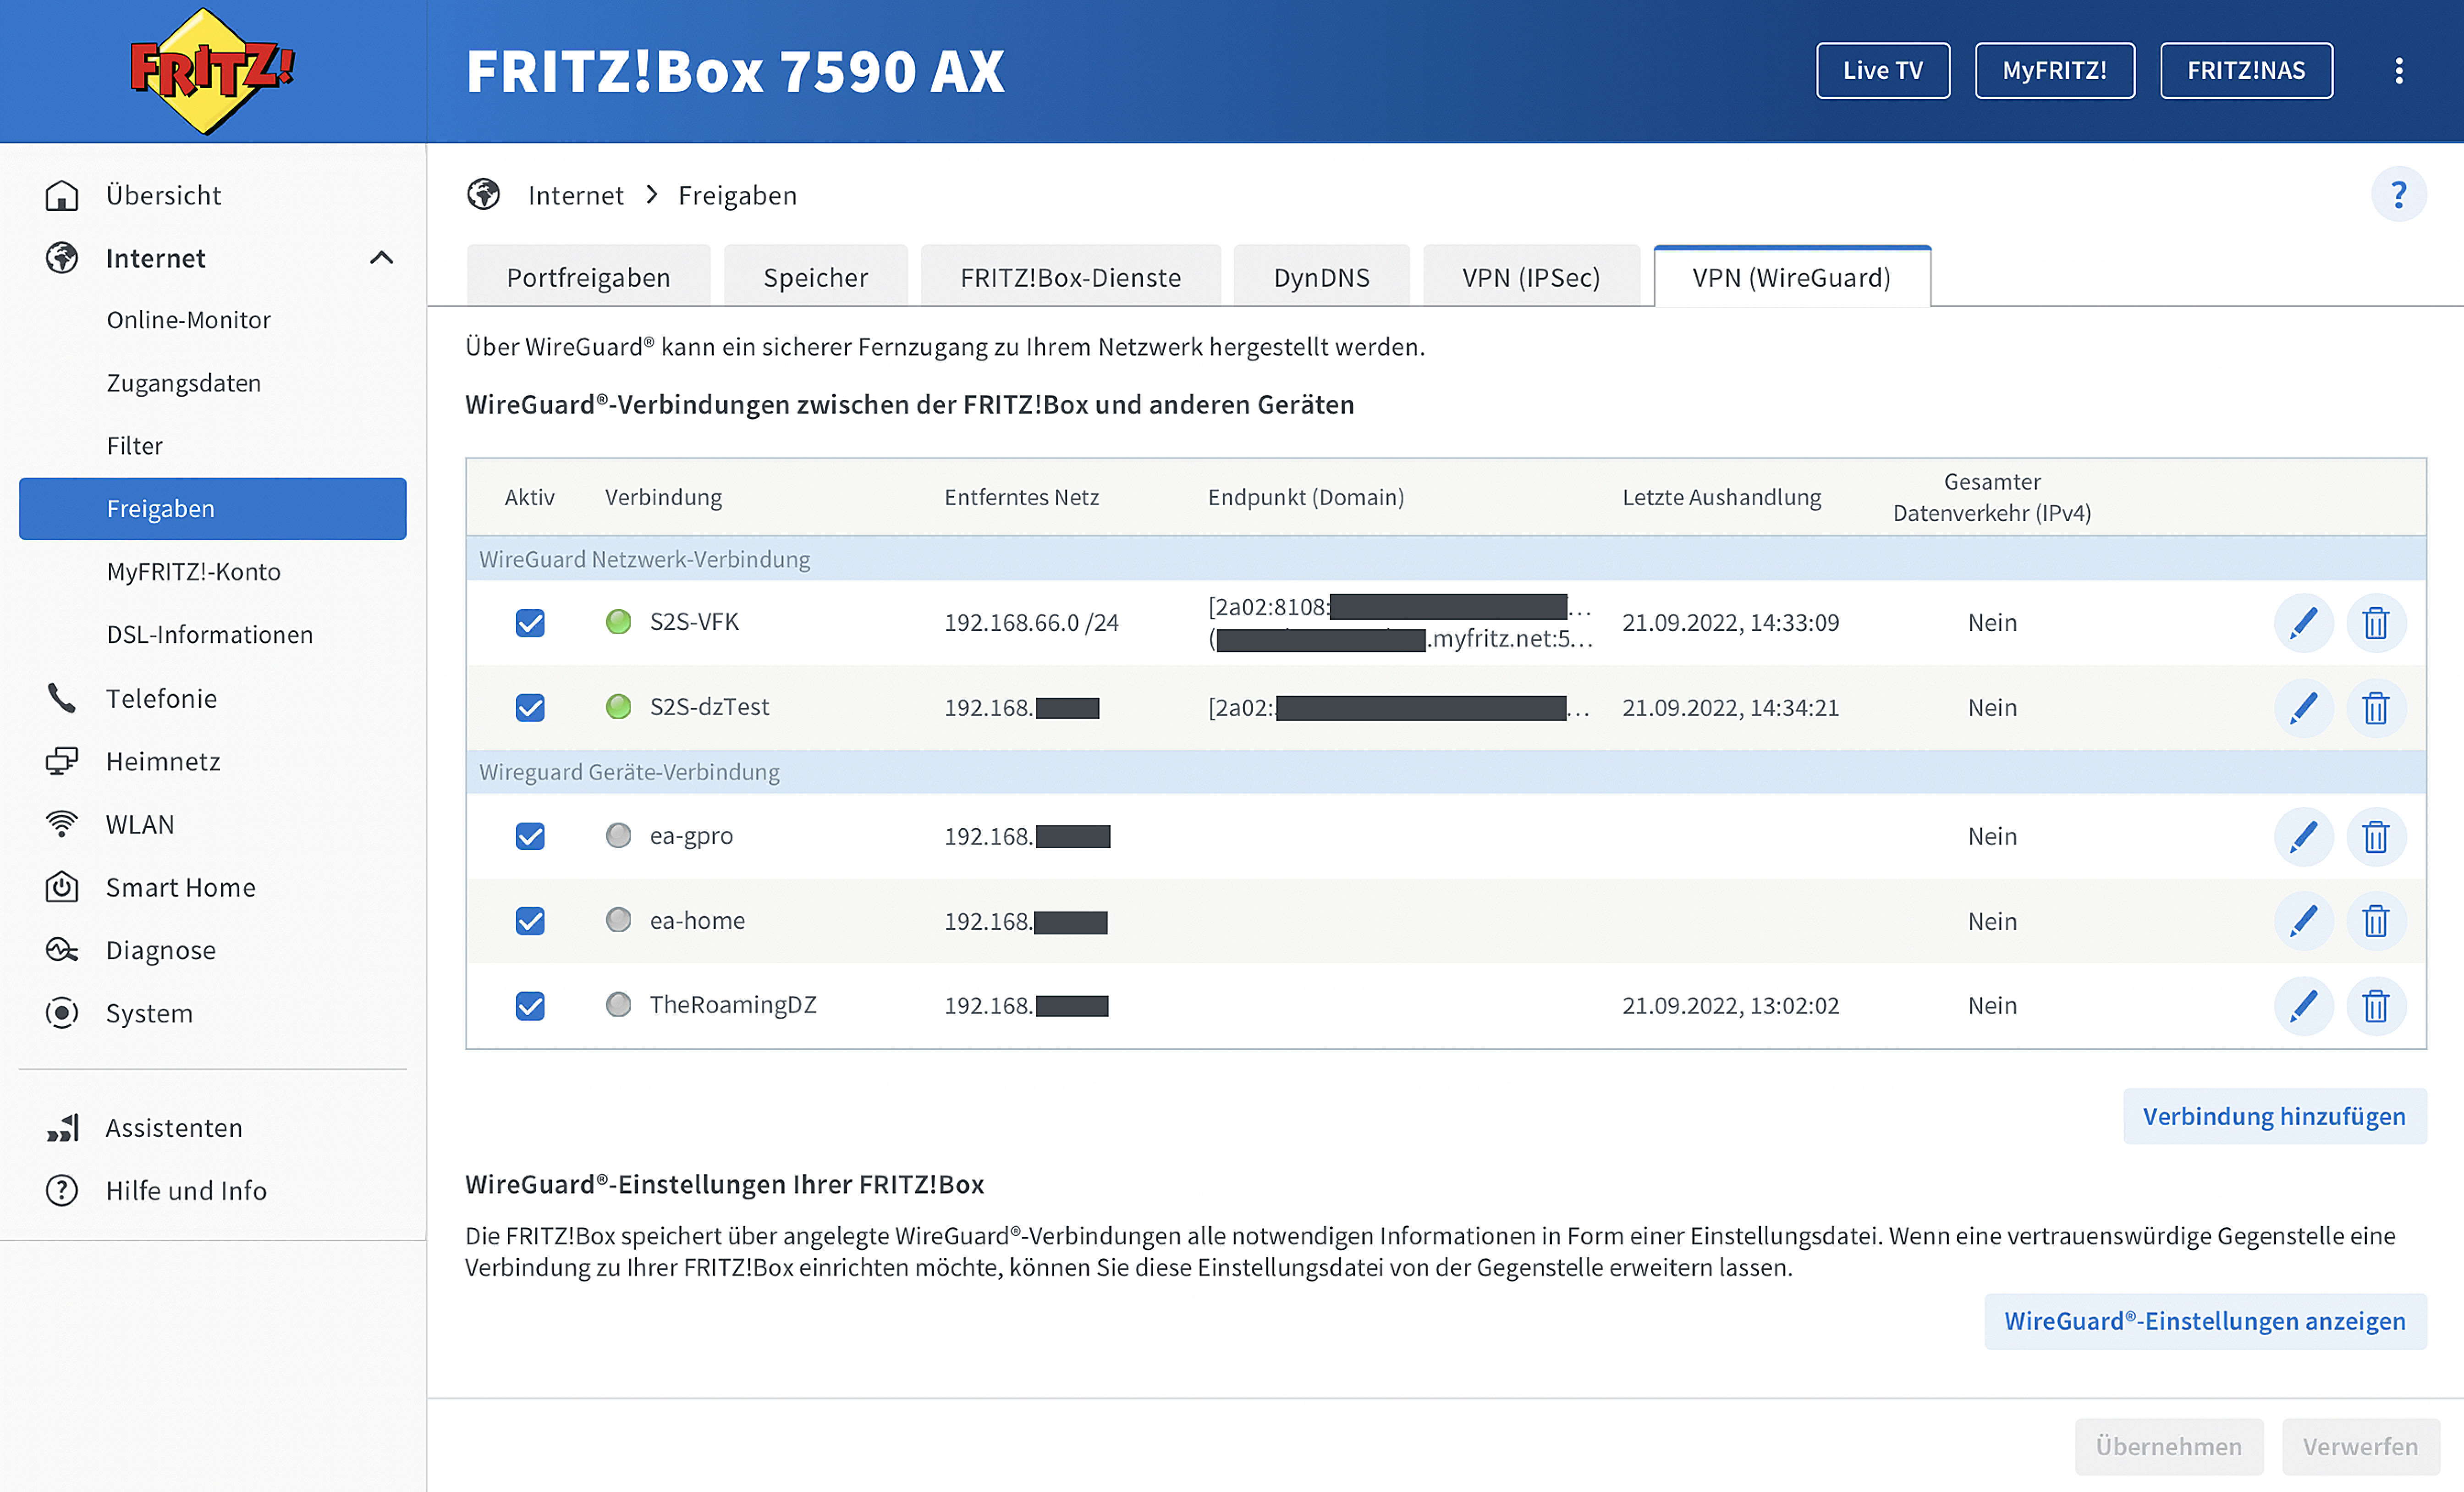Open help via question mark icon
This screenshot has width=2464, height=1492.
tap(2397, 194)
